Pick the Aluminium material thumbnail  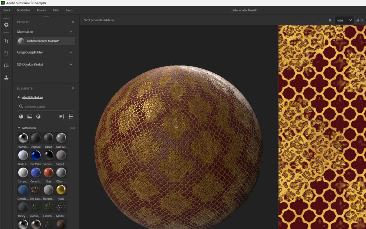[23, 138]
